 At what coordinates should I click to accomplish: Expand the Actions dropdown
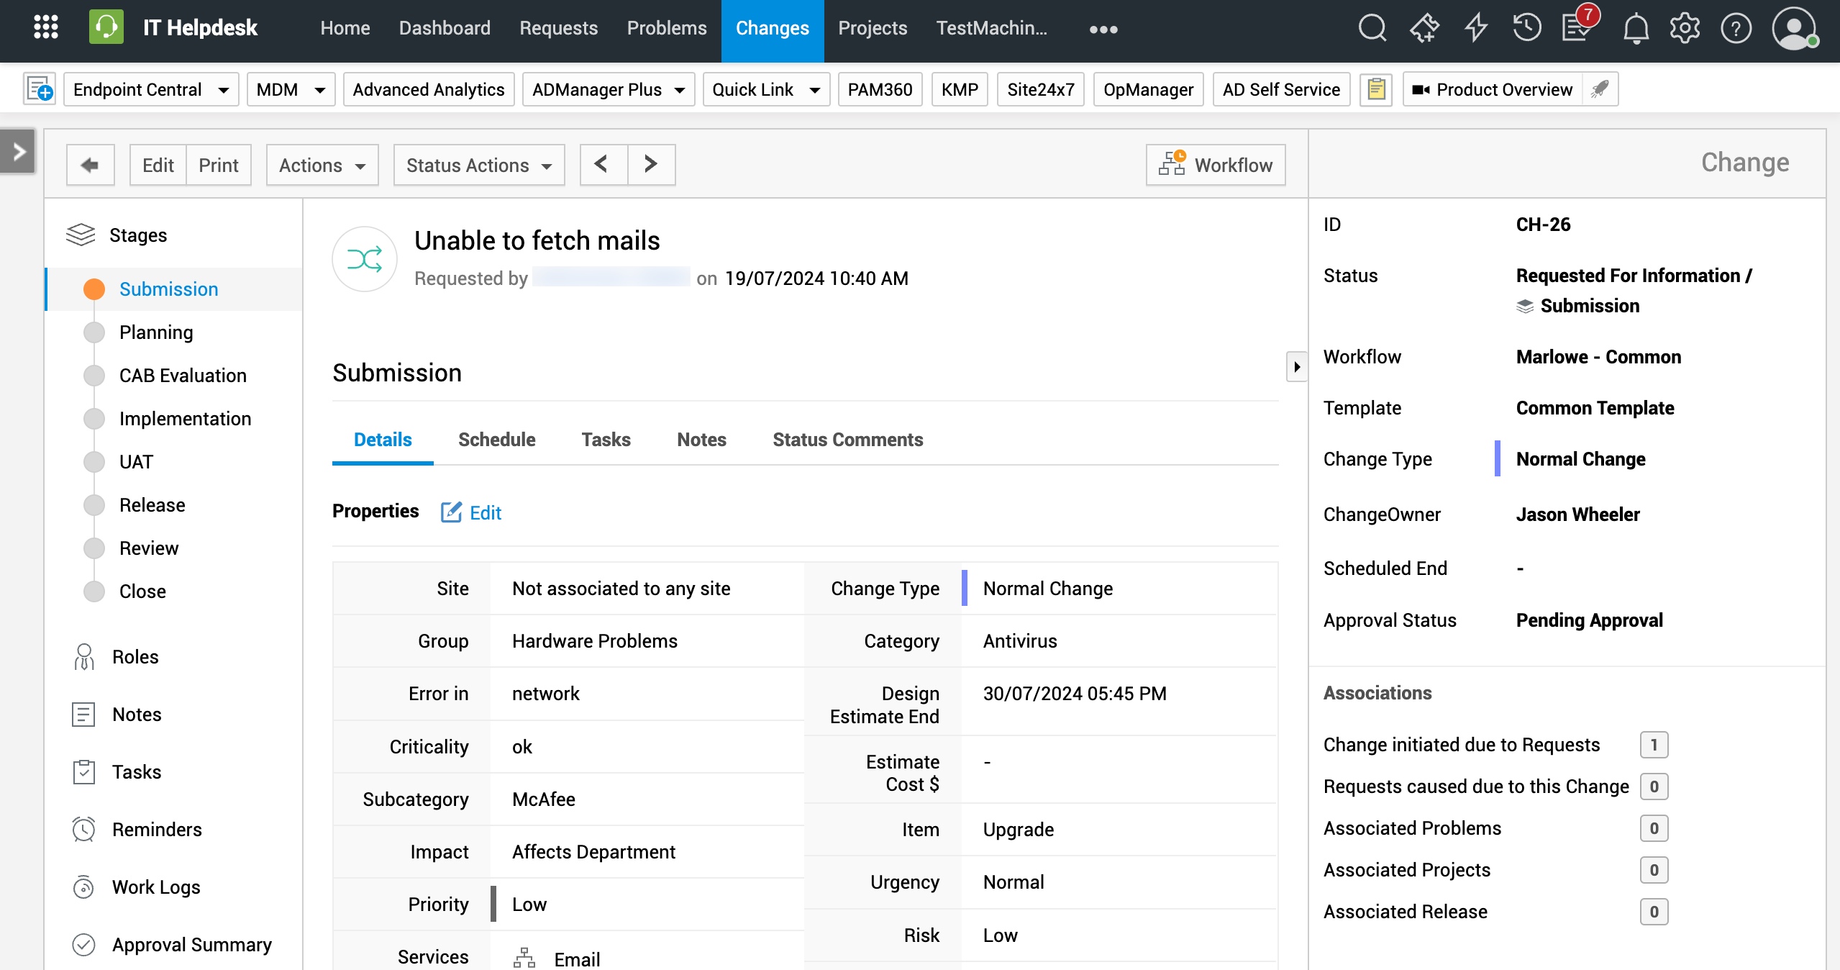click(x=322, y=165)
